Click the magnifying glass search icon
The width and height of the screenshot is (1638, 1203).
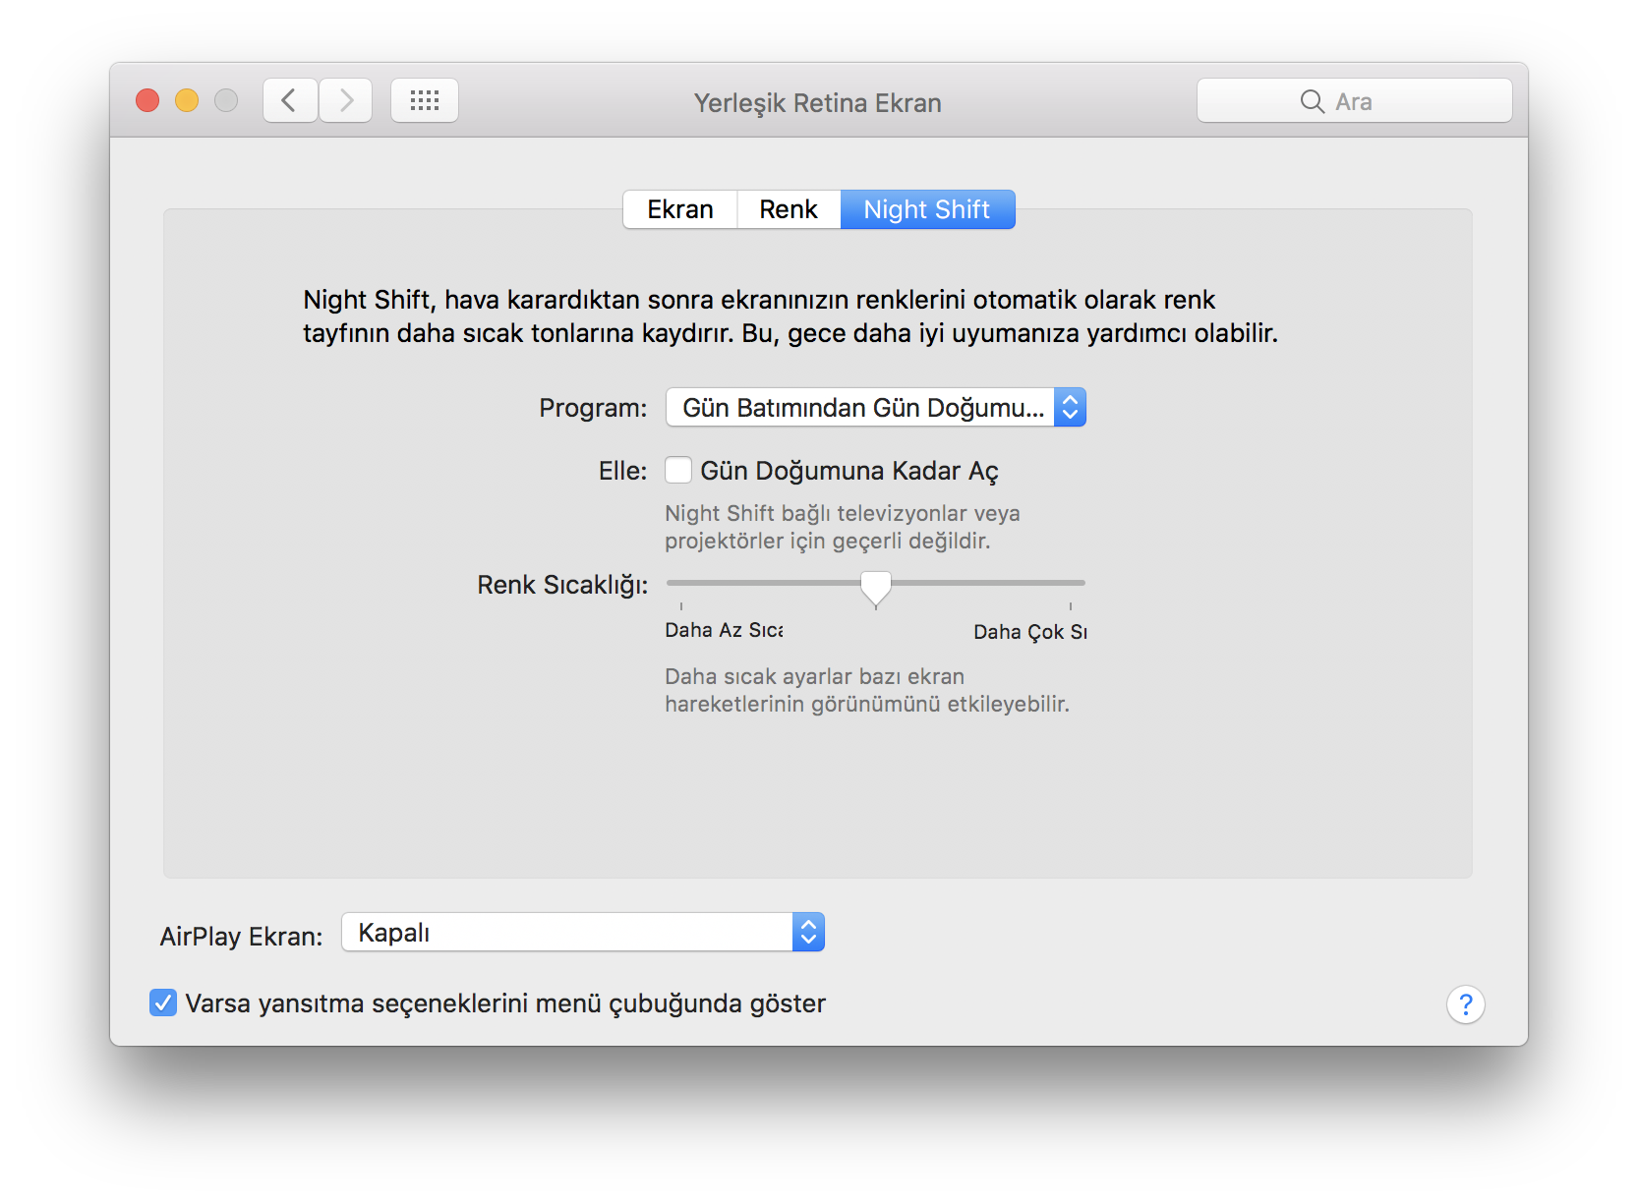(x=1312, y=101)
